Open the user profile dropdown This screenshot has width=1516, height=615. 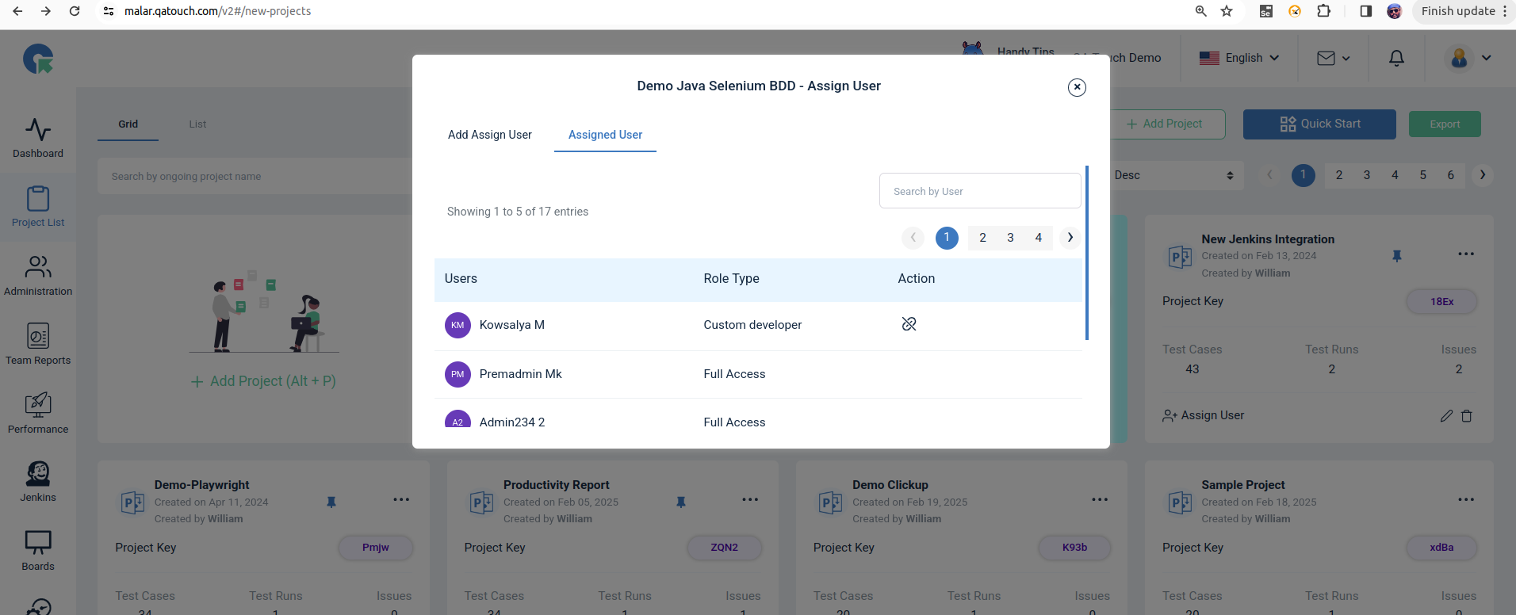pyautogui.click(x=1468, y=58)
